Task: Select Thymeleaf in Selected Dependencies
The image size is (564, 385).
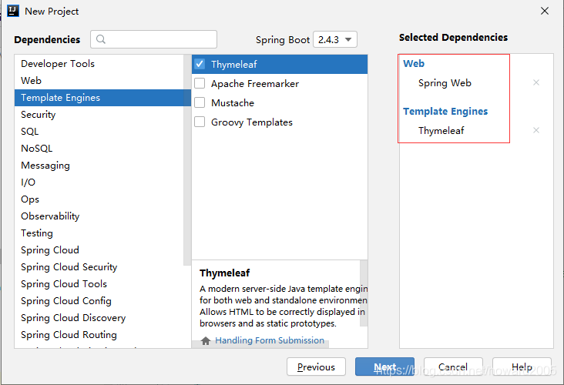Action: 441,130
